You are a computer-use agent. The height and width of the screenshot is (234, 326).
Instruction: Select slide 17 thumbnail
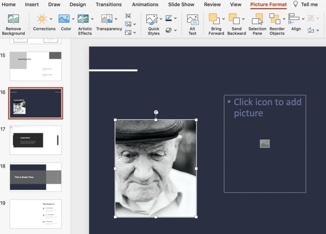[35, 140]
